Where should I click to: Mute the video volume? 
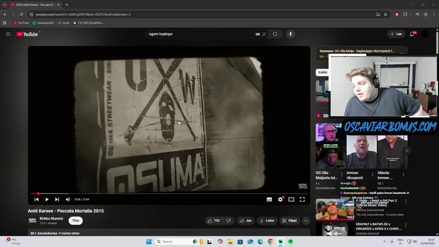68,199
